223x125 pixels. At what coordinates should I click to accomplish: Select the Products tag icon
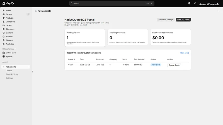[x=4, y=18]
